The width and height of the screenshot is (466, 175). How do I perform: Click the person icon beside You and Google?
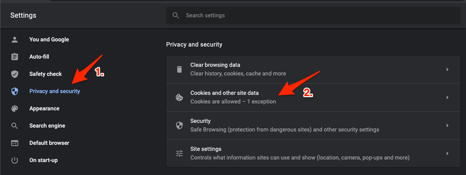pos(15,40)
